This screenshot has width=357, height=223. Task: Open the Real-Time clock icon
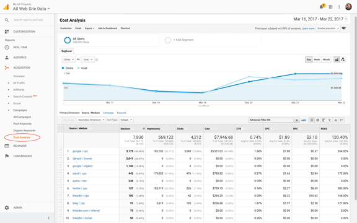point(7,47)
